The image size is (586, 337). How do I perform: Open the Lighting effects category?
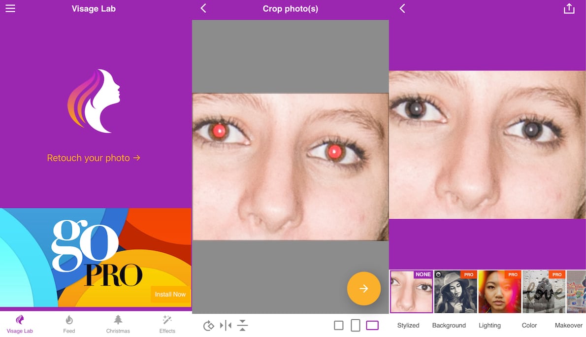click(x=489, y=325)
